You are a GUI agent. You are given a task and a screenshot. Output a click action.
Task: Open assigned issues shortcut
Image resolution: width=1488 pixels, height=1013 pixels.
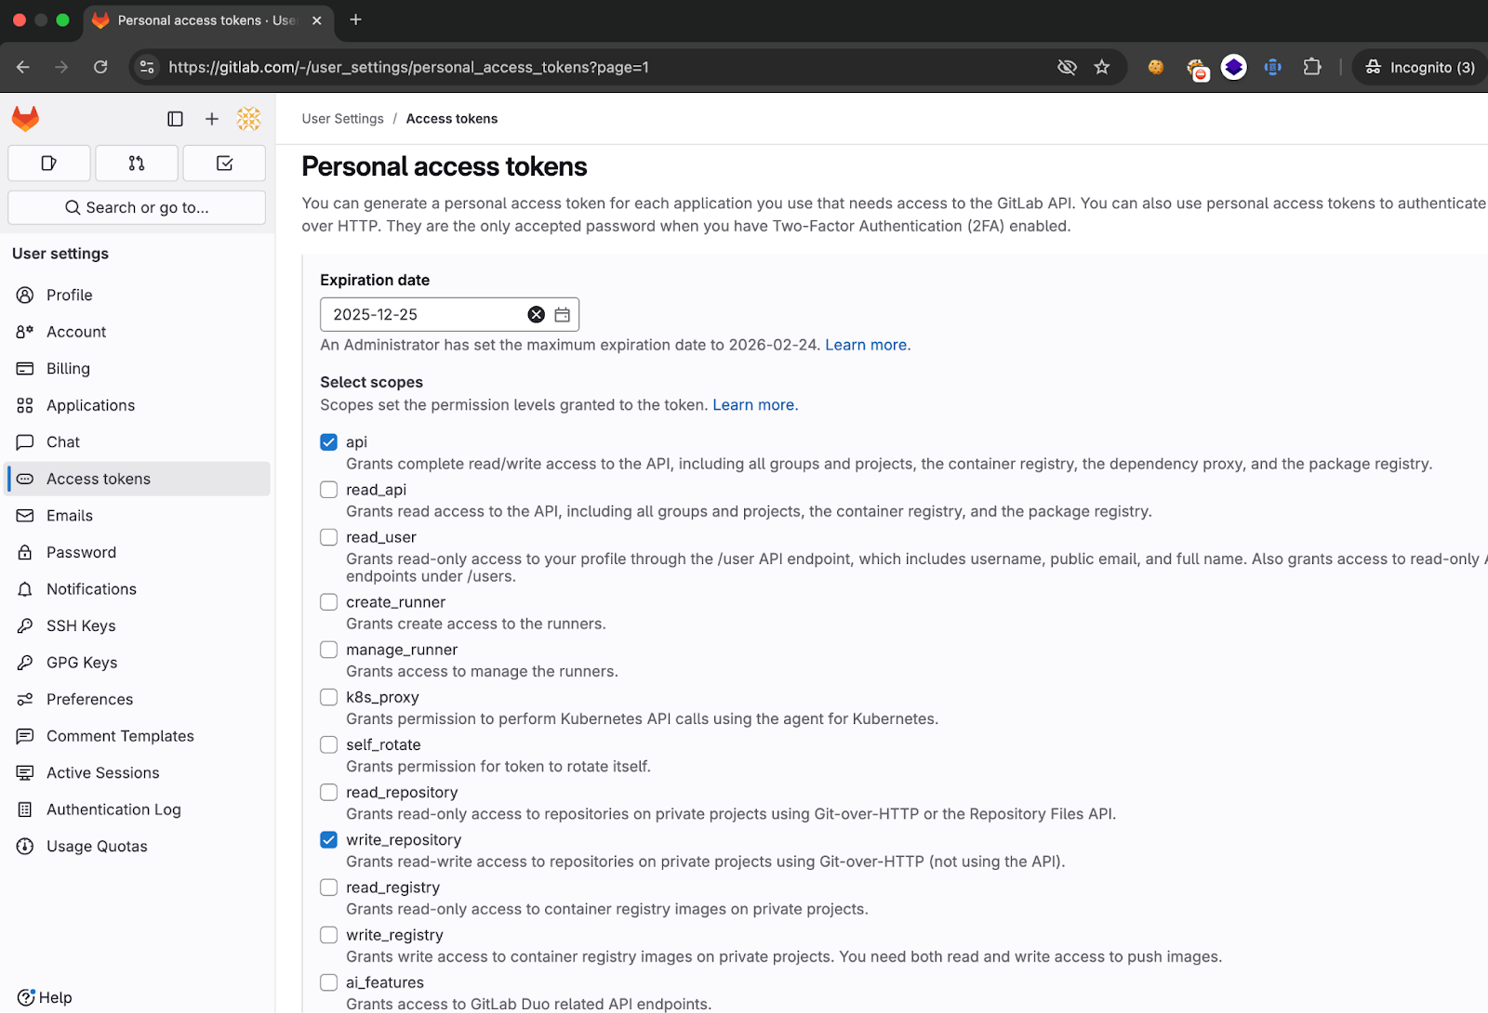49,164
